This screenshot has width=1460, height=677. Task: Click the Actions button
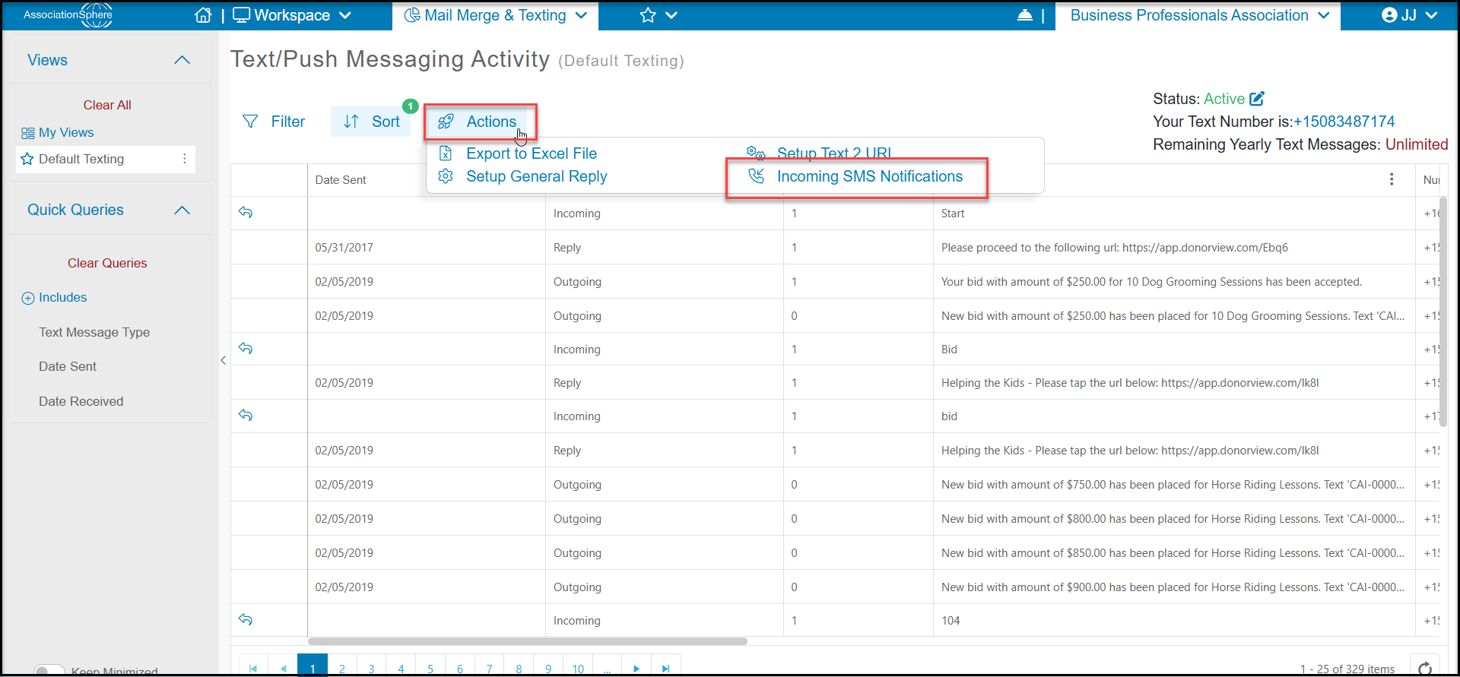479,122
